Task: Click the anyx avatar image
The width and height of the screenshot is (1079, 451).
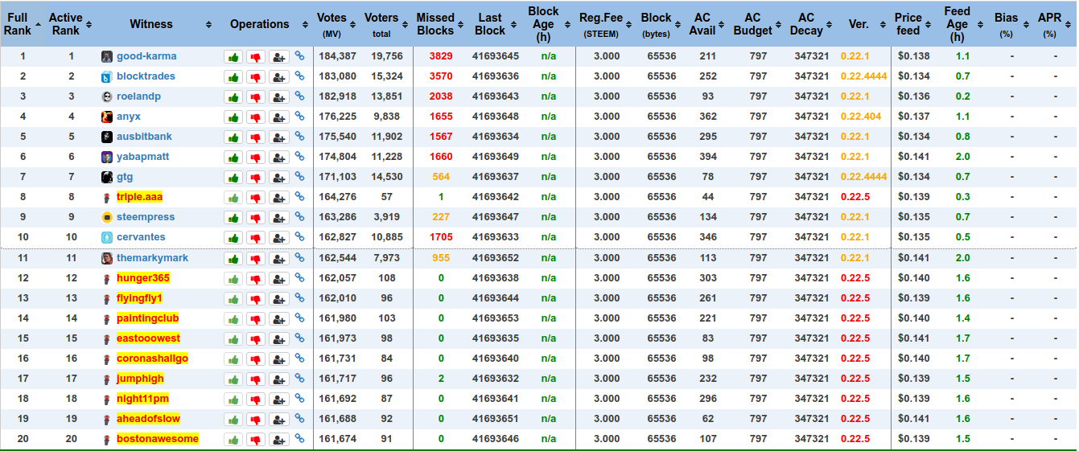Action: (x=107, y=117)
